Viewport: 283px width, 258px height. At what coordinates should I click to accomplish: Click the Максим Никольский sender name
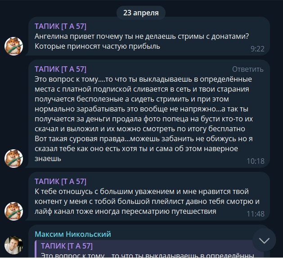point(73,234)
